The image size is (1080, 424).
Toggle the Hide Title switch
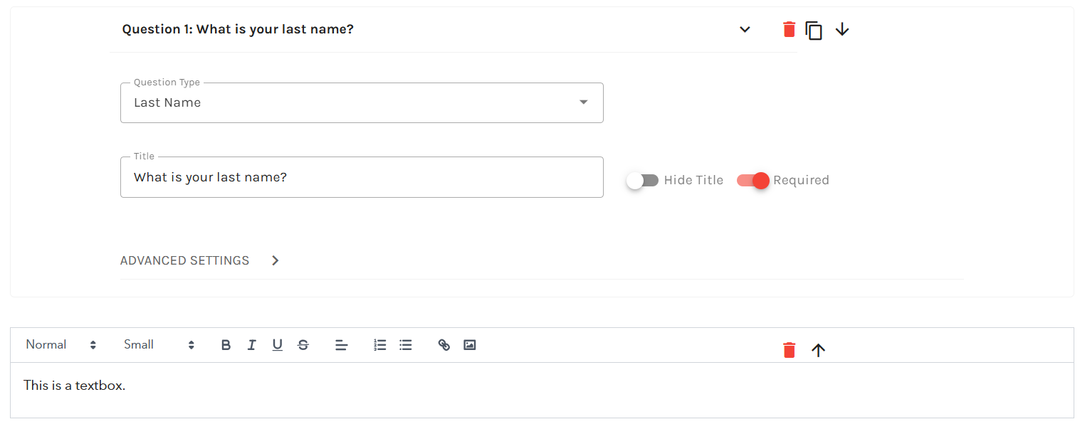tap(643, 181)
